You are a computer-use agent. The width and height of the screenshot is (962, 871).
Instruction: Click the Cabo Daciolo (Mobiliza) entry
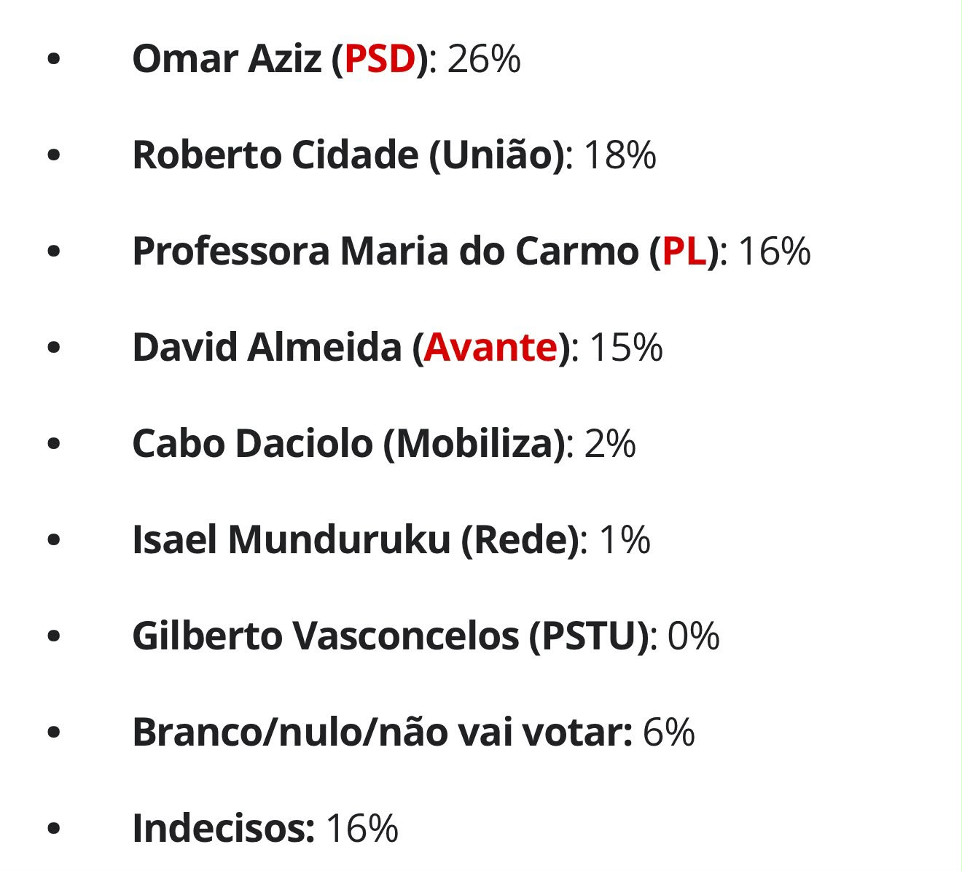tap(348, 444)
